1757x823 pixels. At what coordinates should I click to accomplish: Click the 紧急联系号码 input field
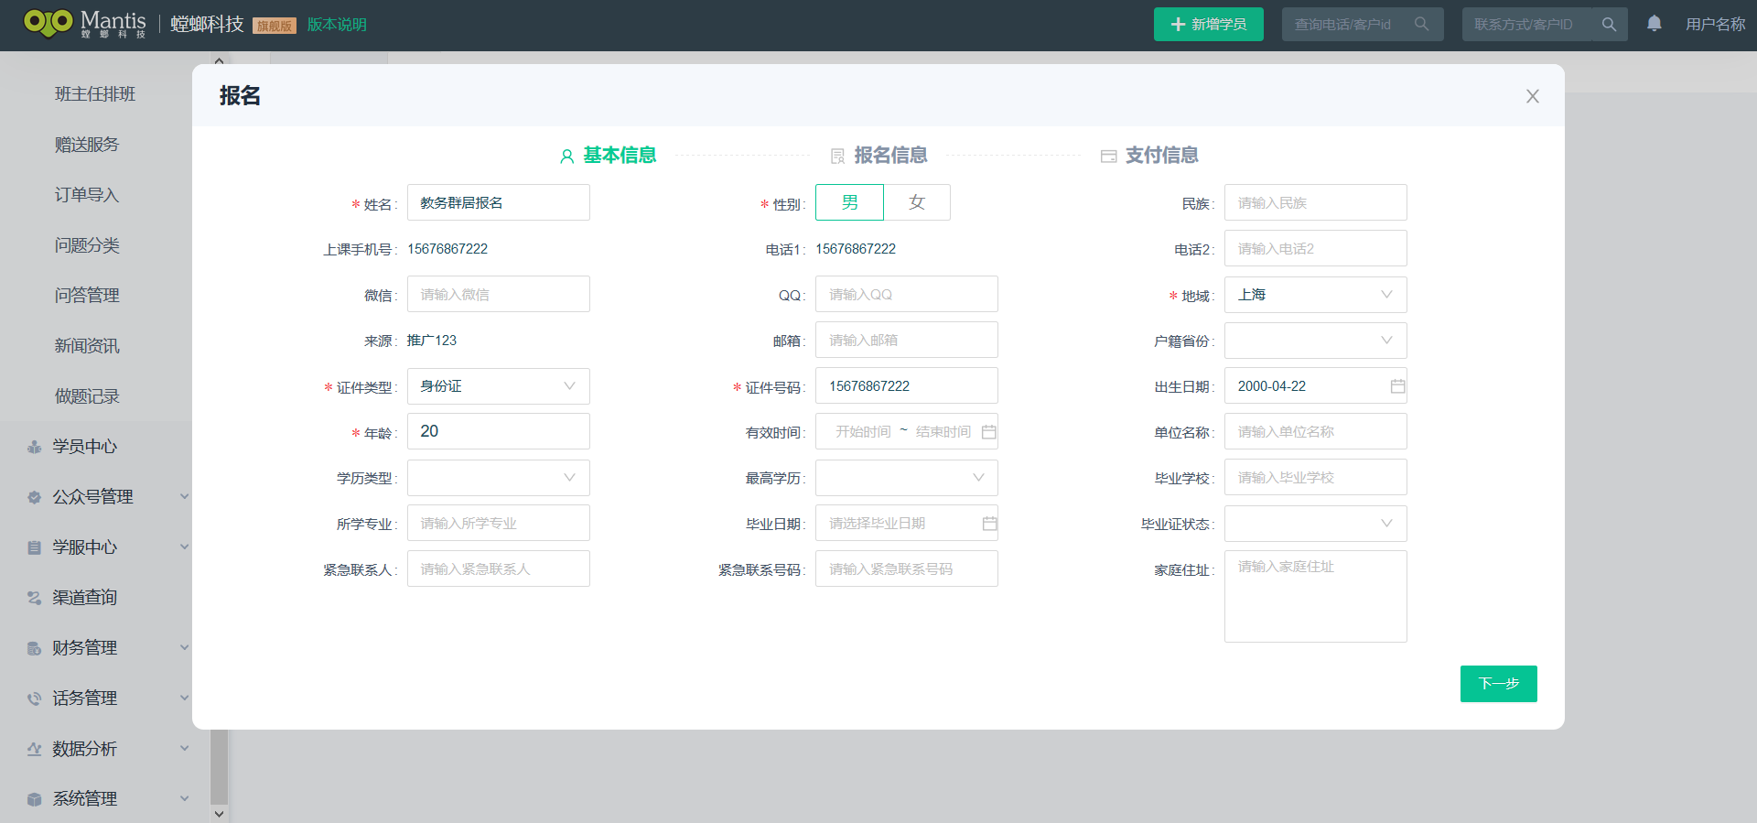click(906, 569)
